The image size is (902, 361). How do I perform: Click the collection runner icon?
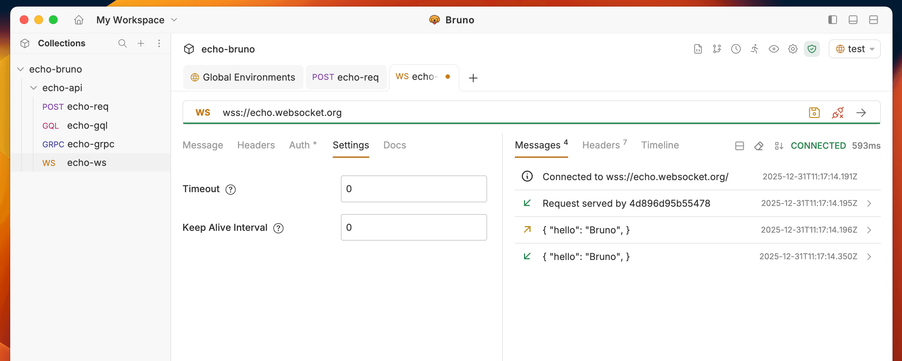(x=755, y=48)
